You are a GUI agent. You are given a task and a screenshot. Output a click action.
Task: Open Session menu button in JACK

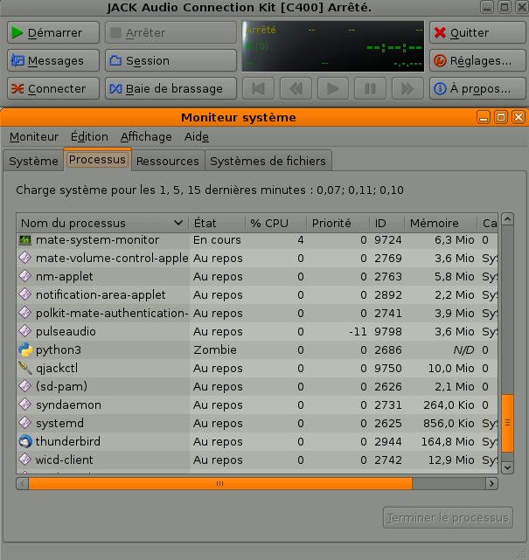171,60
